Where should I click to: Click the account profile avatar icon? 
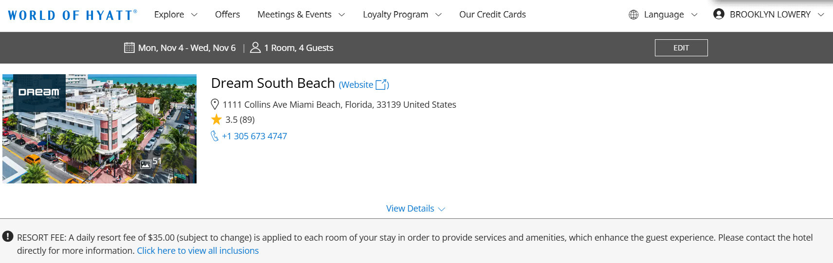(719, 14)
